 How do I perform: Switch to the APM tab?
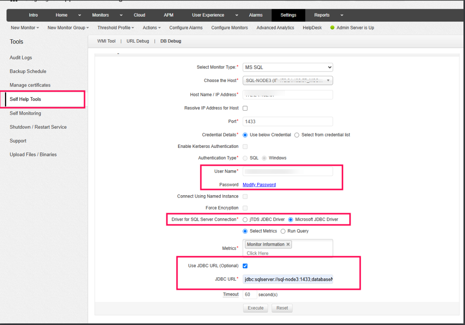[168, 15]
